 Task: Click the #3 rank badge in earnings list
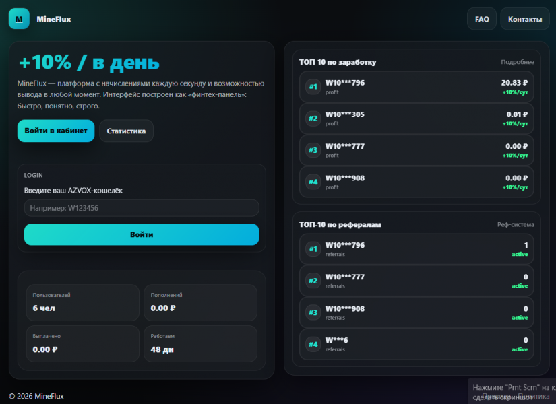tap(313, 150)
